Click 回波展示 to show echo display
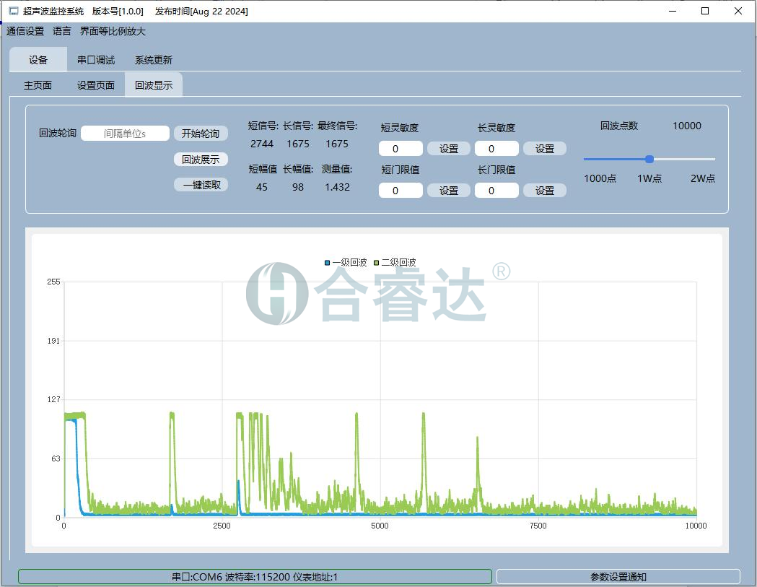The height and width of the screenshot is (587, 757). [202, 159]
